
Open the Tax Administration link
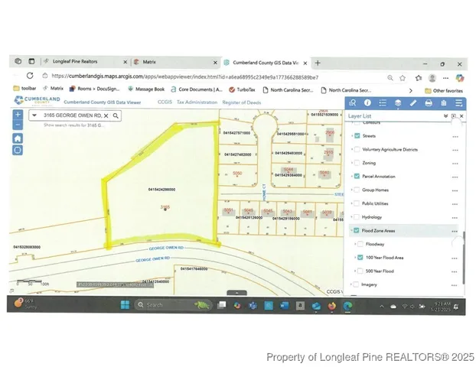click(197, 102)
